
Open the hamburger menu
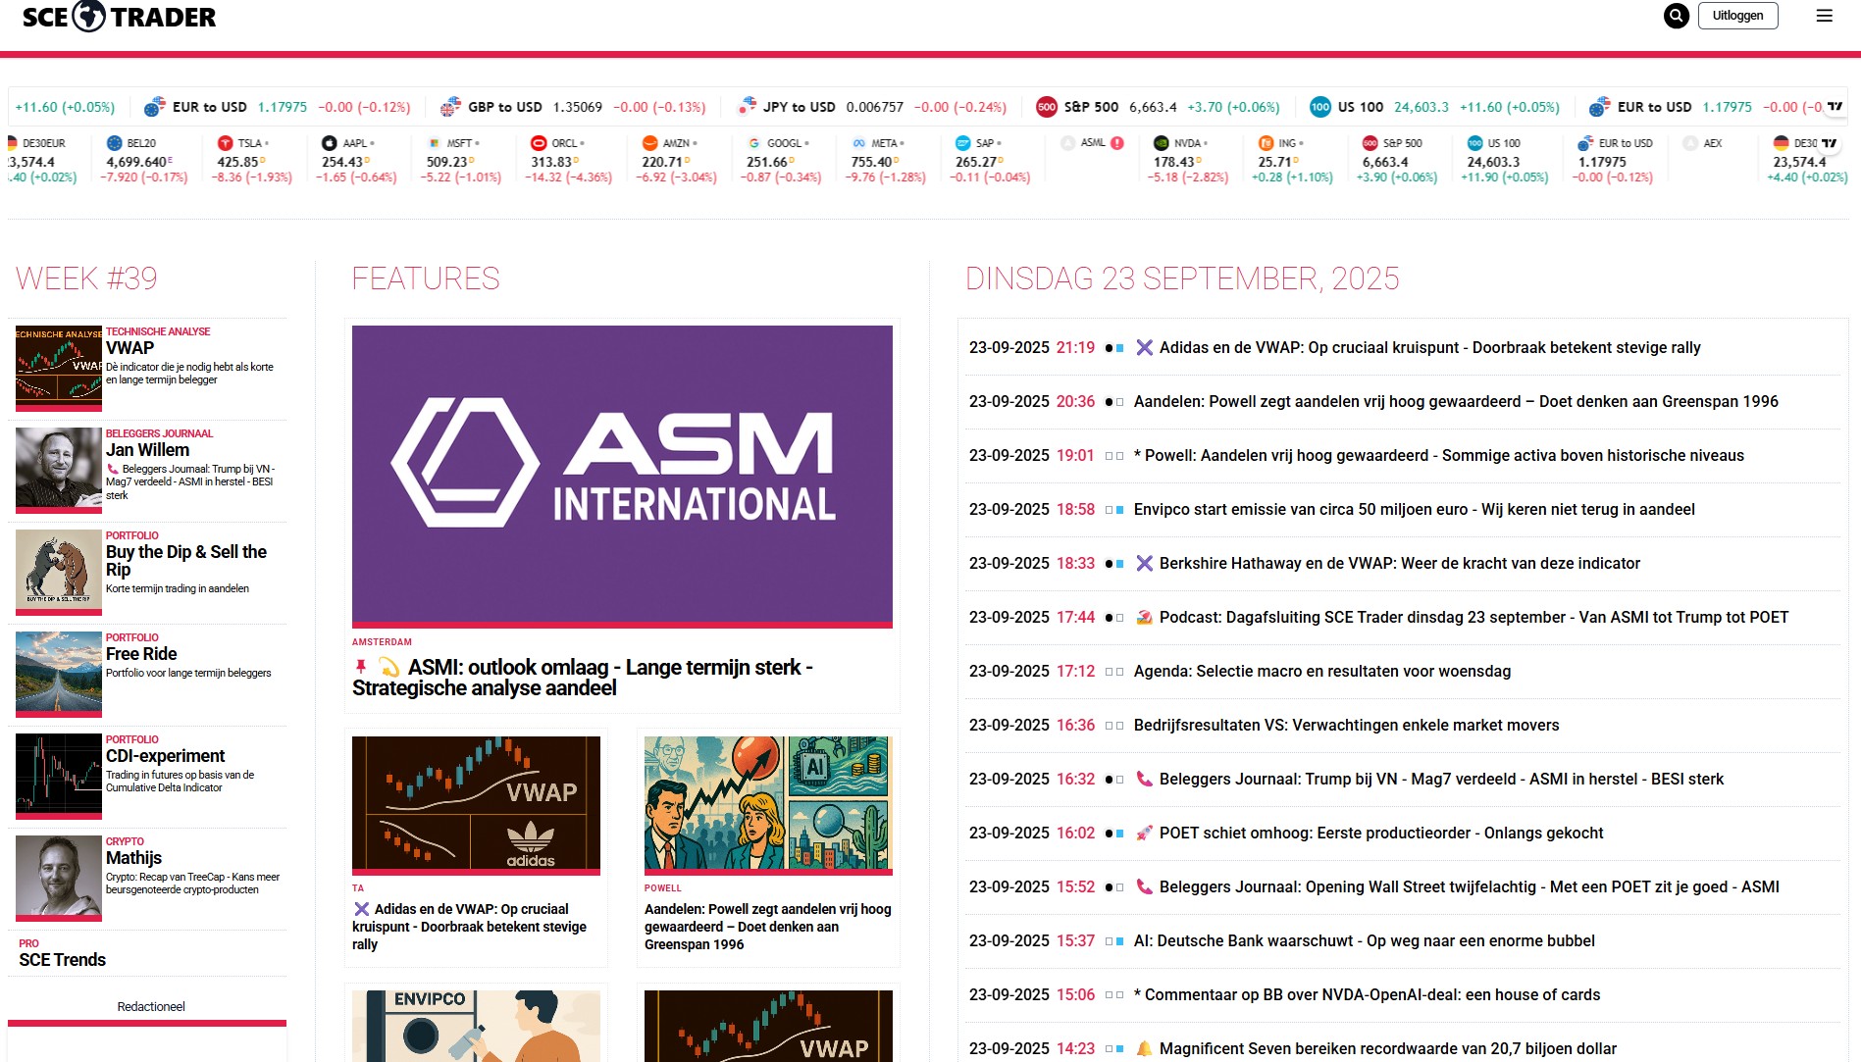click(1825, 16)
